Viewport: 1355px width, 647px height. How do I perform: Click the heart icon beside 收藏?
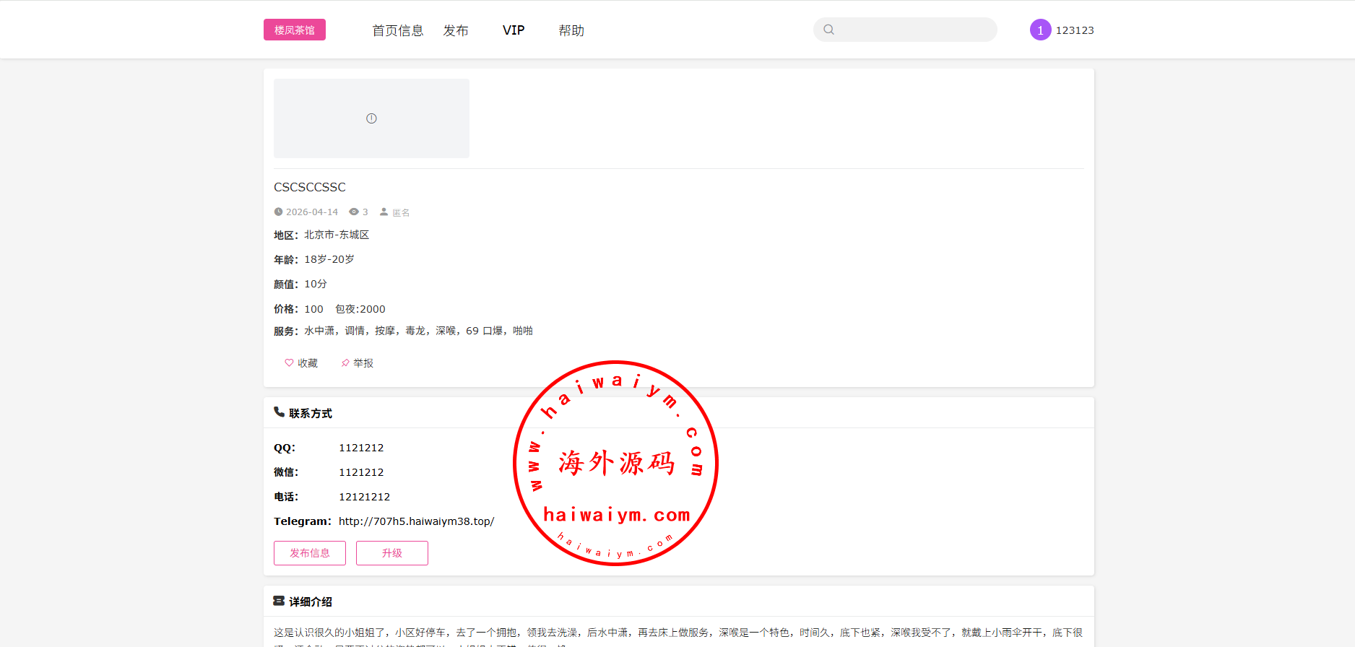[289, 362]
